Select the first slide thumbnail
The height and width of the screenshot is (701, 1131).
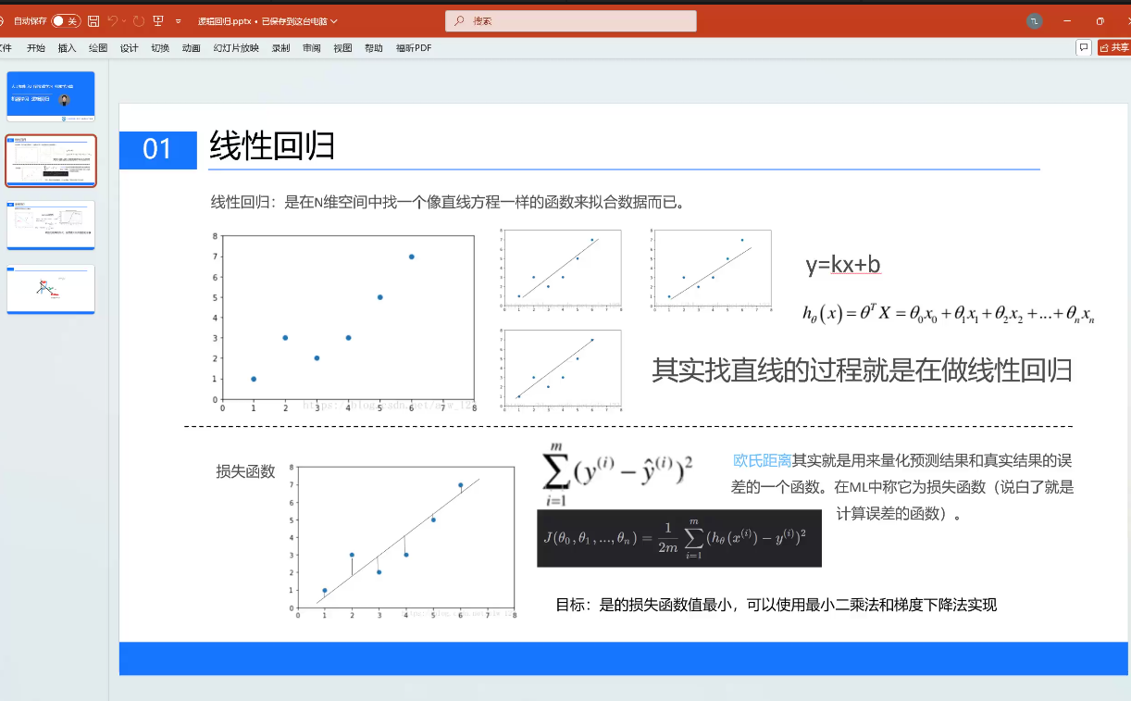click(x=51, y=96)
